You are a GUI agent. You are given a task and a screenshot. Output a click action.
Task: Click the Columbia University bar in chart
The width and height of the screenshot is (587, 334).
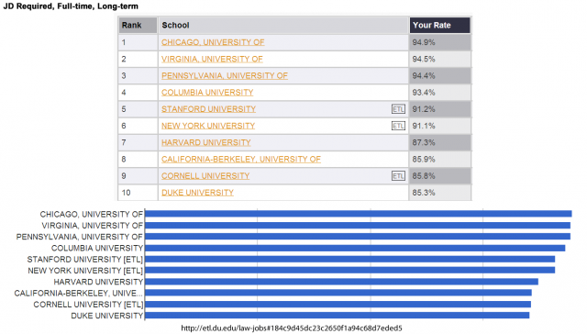tap(355, 248)
